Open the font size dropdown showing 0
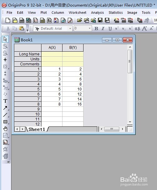This screenshot has height=190, width=157. 89,28
